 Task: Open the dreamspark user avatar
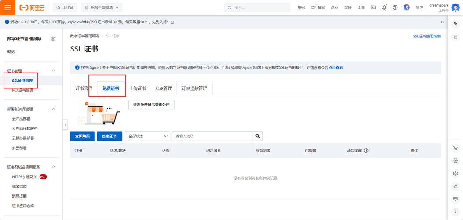(456, 7)
